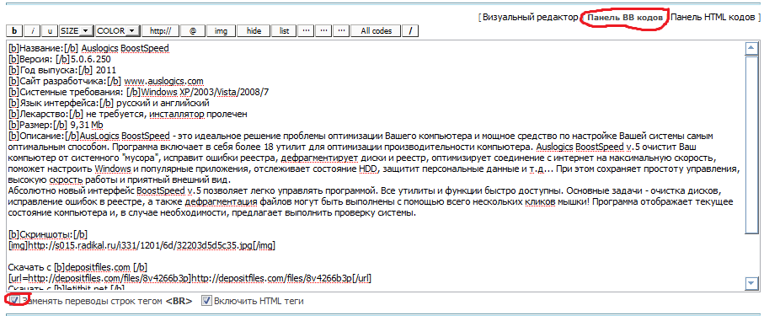Click the '[b]Название:[/b] Auslogics BoostSpeed' line
Viewport: 764px width, 316px height.
88,49
